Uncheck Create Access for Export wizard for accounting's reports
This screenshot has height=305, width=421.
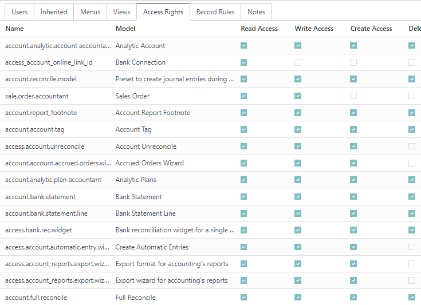tap(353, 280)
